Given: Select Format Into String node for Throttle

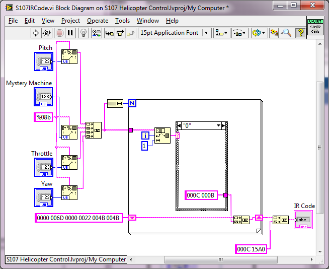Looking at the screenshot, I should pyautogui.click(x=69, y=162).
